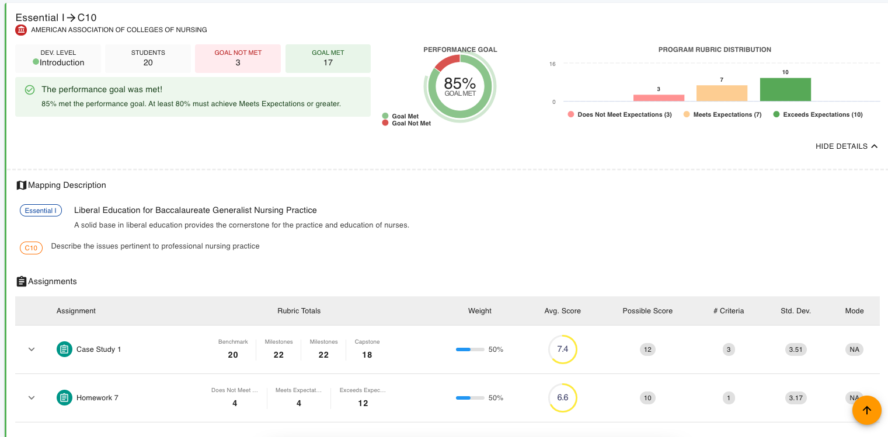Image resolution: width=888 pixels, height=437 pixels.
Task: Collapse the section with Hide Details
Action: click(x=847, y=146)
